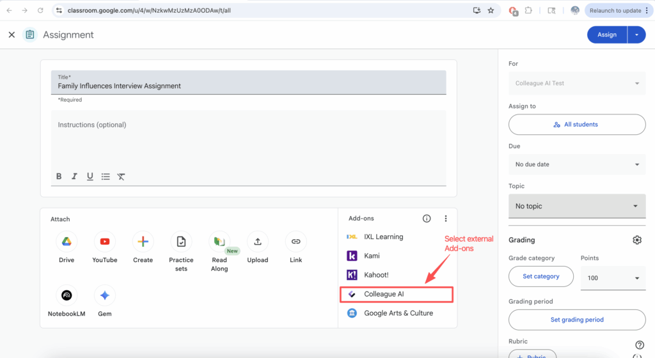Click the All students button
This screenshot has height=358, width=655.
[x=576, y=125]
